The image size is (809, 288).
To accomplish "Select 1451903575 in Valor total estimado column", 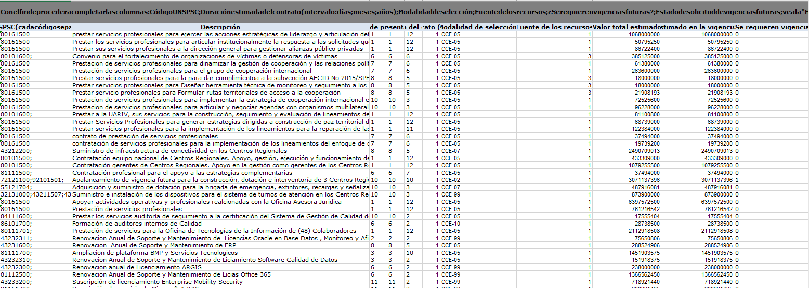I will click(x=627, y=252).
